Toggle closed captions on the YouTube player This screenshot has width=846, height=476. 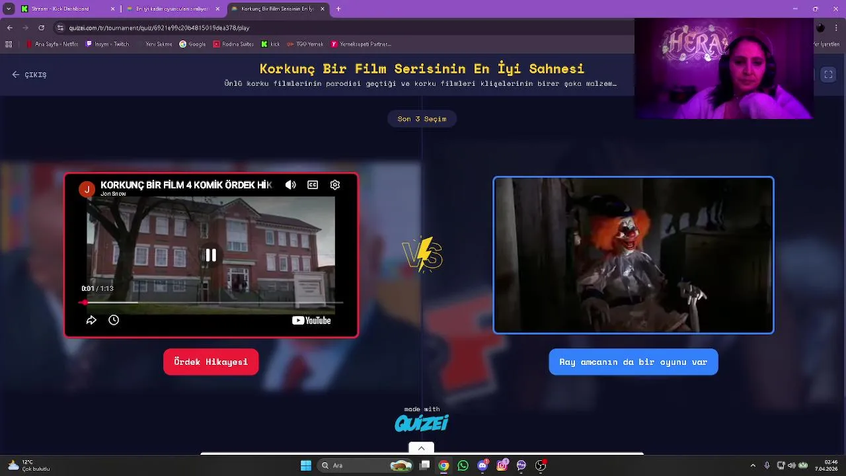(x=313, y=185)
